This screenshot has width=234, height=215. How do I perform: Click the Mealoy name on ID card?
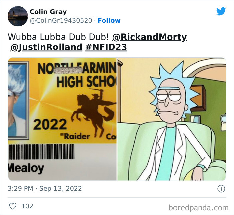[x=26, y=168]
